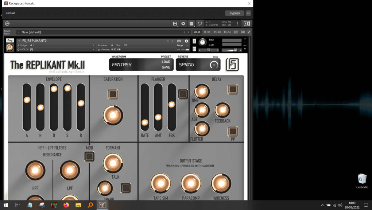The height and width of the screenshot is (210, 372).
Task: Click the Native Instruments NI logo button
Action: point(247,23)
